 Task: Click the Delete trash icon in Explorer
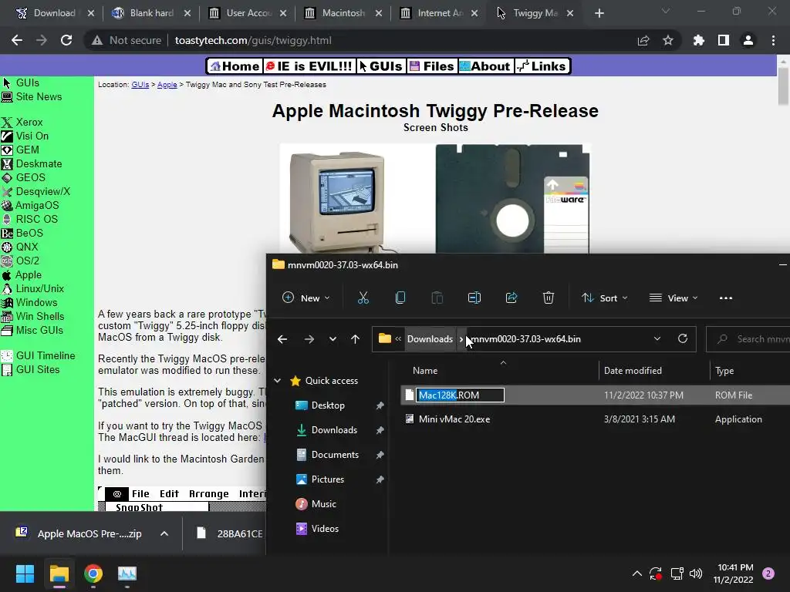(549, 298)
